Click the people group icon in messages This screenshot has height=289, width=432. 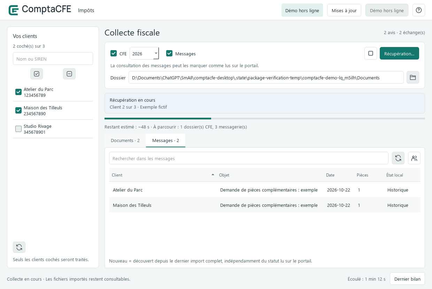[x=414, y=158]
